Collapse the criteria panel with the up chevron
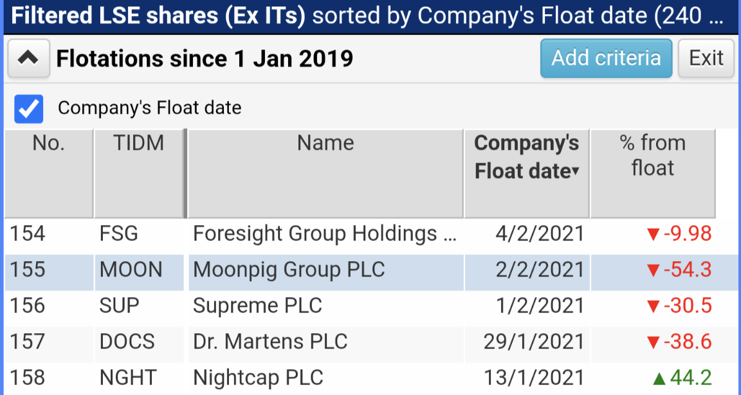This screenshot has width=741, height=395. 28,59
